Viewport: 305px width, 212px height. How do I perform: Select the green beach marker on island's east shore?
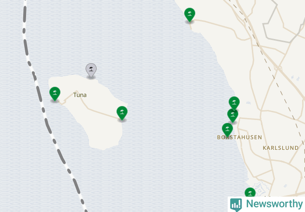click(x=122, y=113)
